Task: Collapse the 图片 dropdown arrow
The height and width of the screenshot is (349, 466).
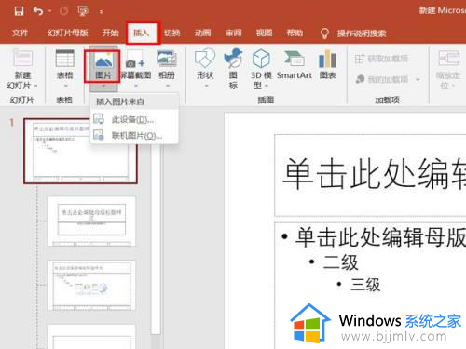Action: [x=103, y=86]
